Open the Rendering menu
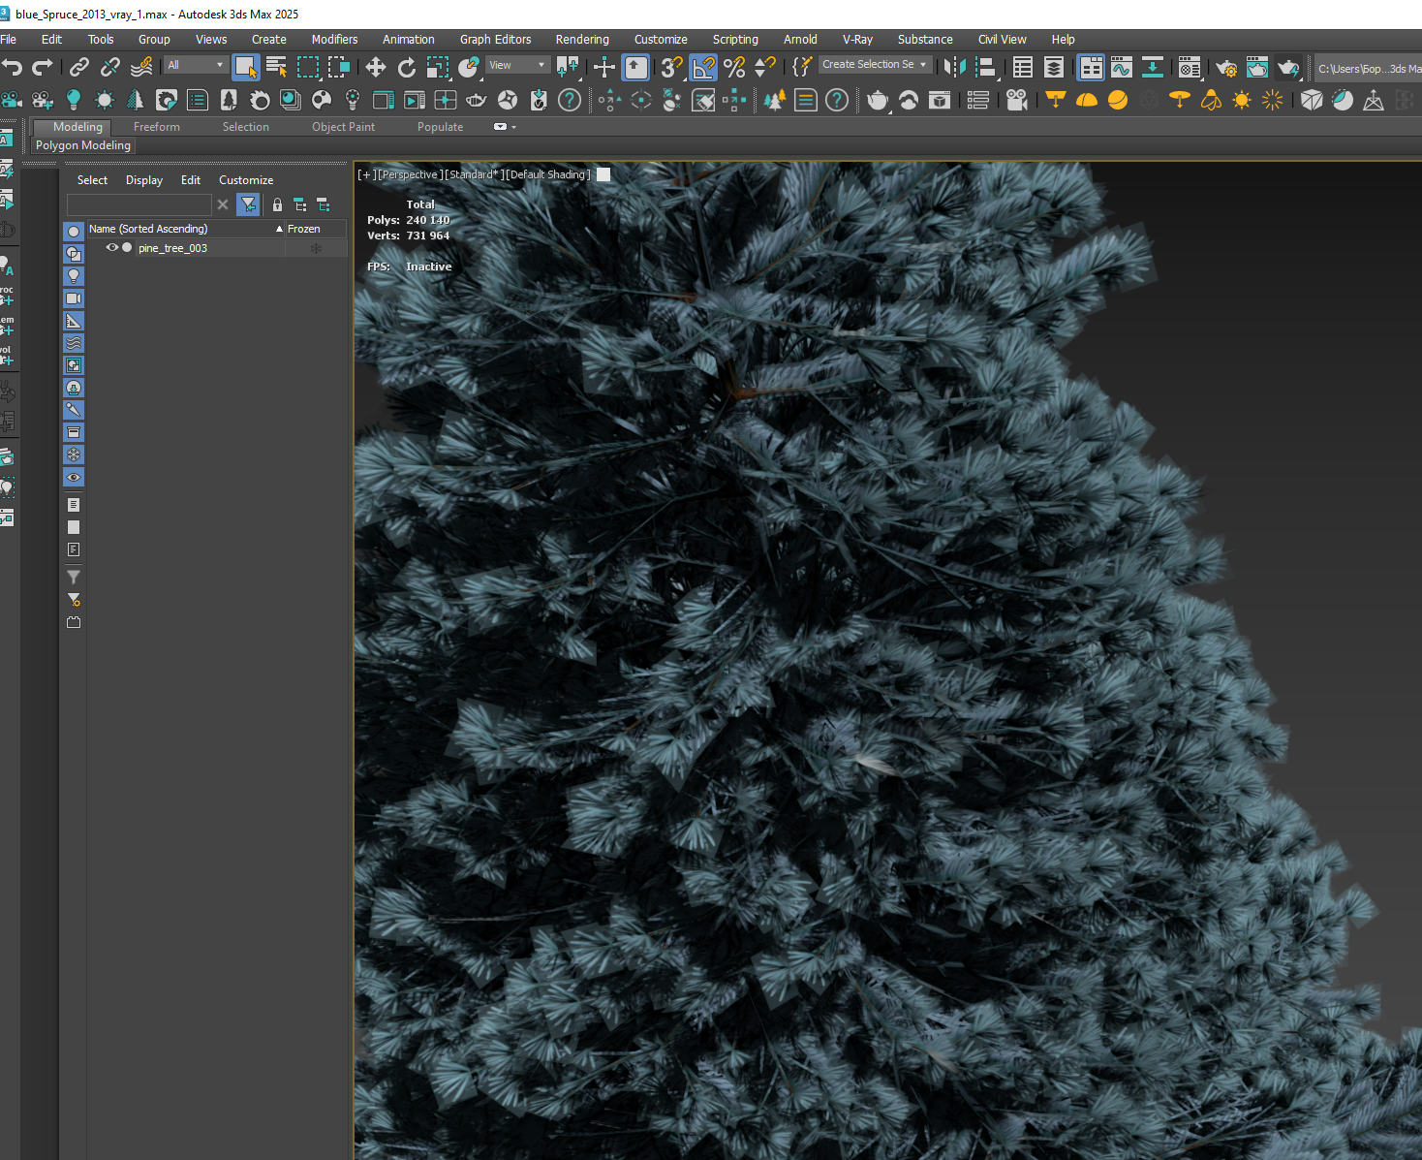The image size is (1422, 1160). (x=581, y=40)
